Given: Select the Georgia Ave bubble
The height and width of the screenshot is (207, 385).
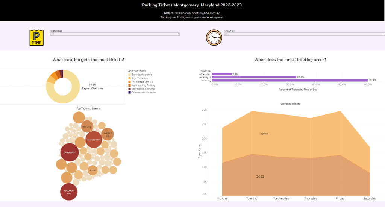Looking at the screenshot, I should (108, 134).
